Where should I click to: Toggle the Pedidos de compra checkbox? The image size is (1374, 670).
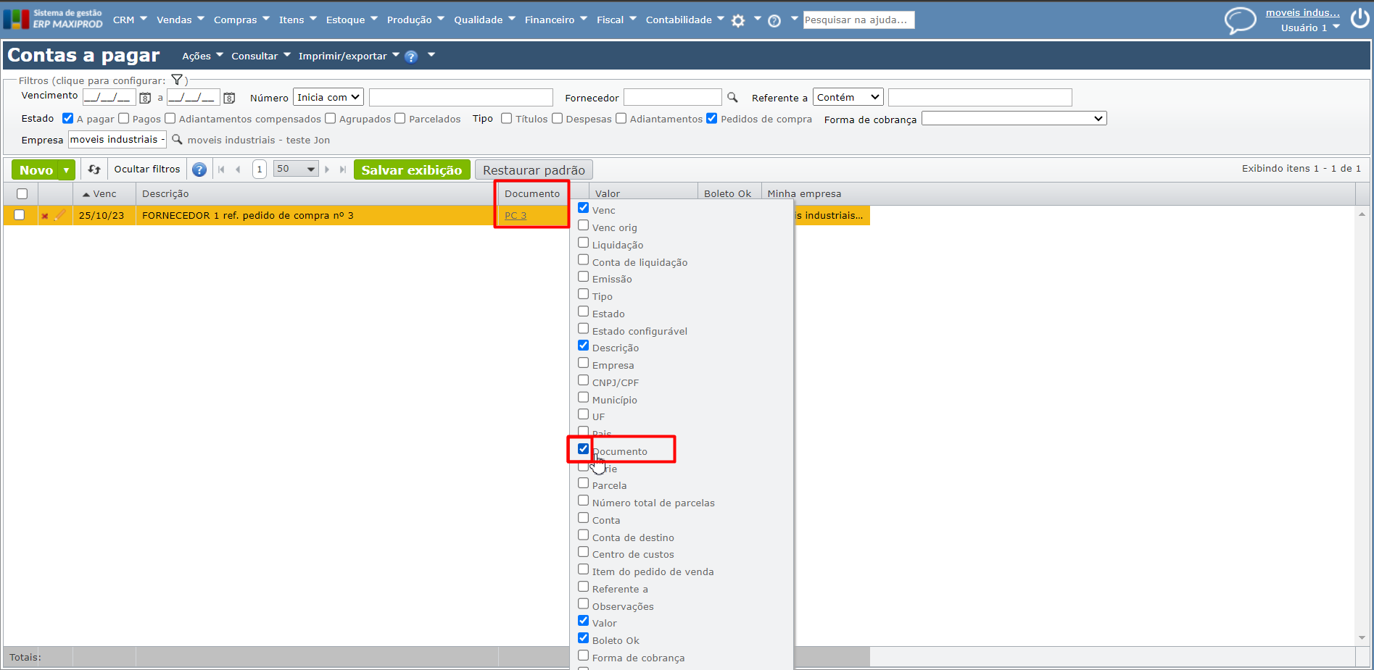point(711,118)
